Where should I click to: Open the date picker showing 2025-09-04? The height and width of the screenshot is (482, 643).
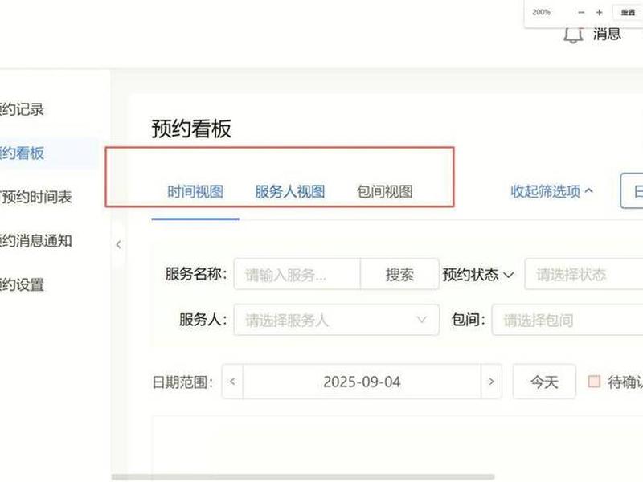tap(362, 382)
